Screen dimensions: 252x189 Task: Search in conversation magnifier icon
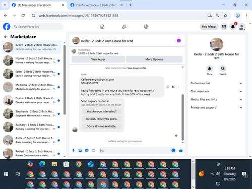[x=223, y=69]
